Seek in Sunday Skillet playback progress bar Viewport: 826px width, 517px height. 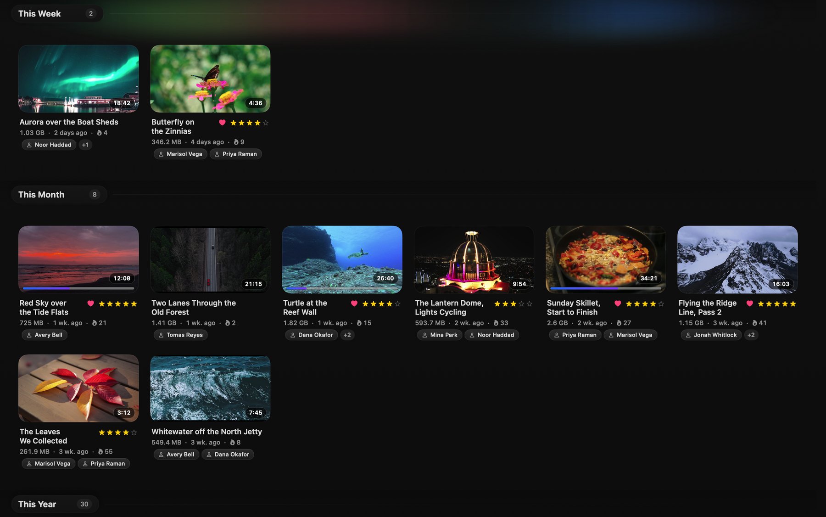606,288
